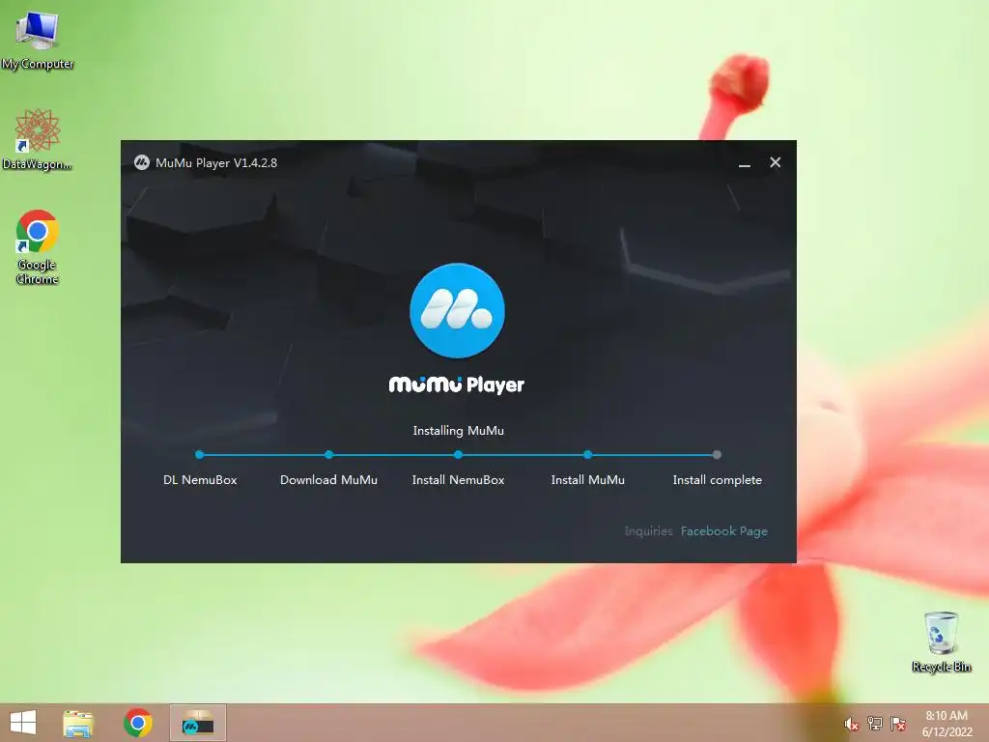Screen dimensions: 989x742
Task: Click the DL NemuBox progress dot
Action: 199,454
